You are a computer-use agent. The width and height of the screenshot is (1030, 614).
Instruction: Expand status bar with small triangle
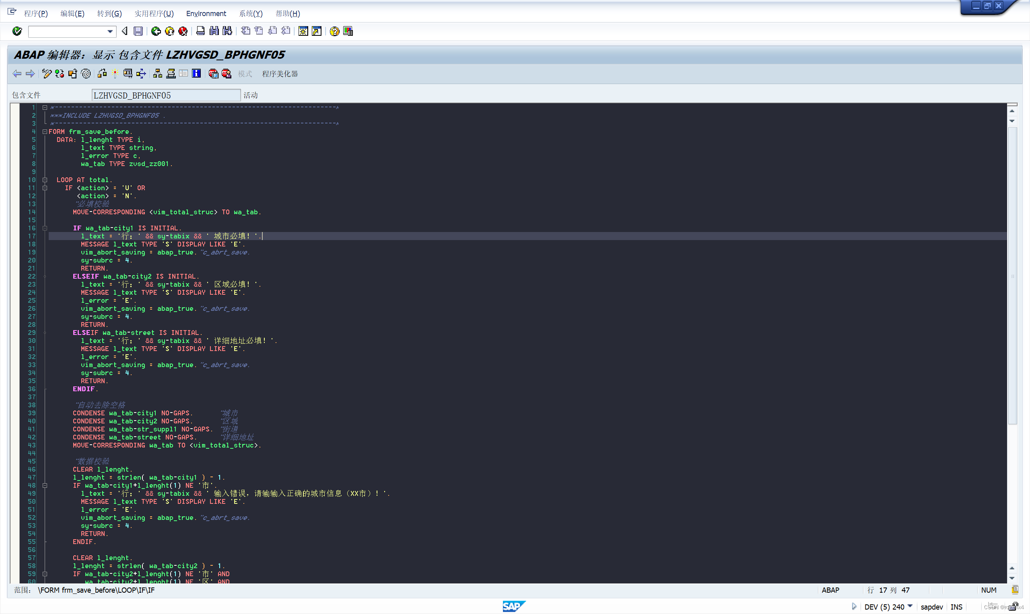854,606
